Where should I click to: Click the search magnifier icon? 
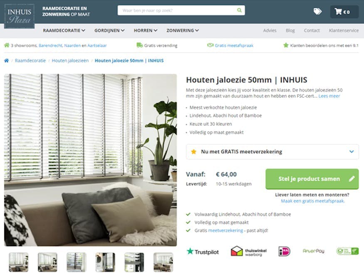(239, 10)
